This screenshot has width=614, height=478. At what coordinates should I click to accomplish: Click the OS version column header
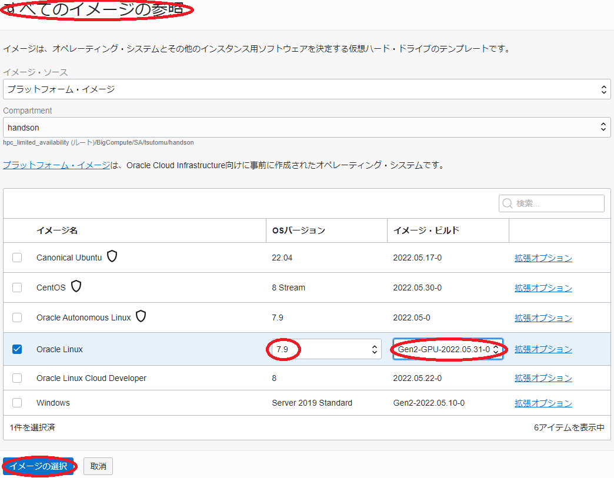298,230
